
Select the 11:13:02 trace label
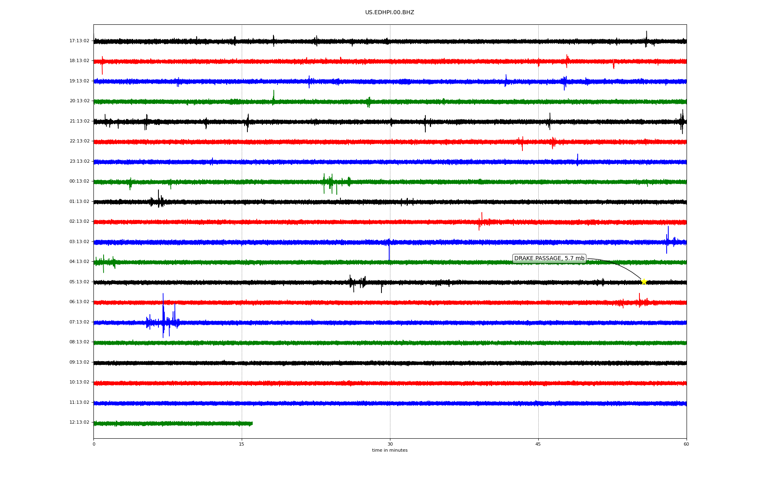pyautogui.click(x=79, y=403)
